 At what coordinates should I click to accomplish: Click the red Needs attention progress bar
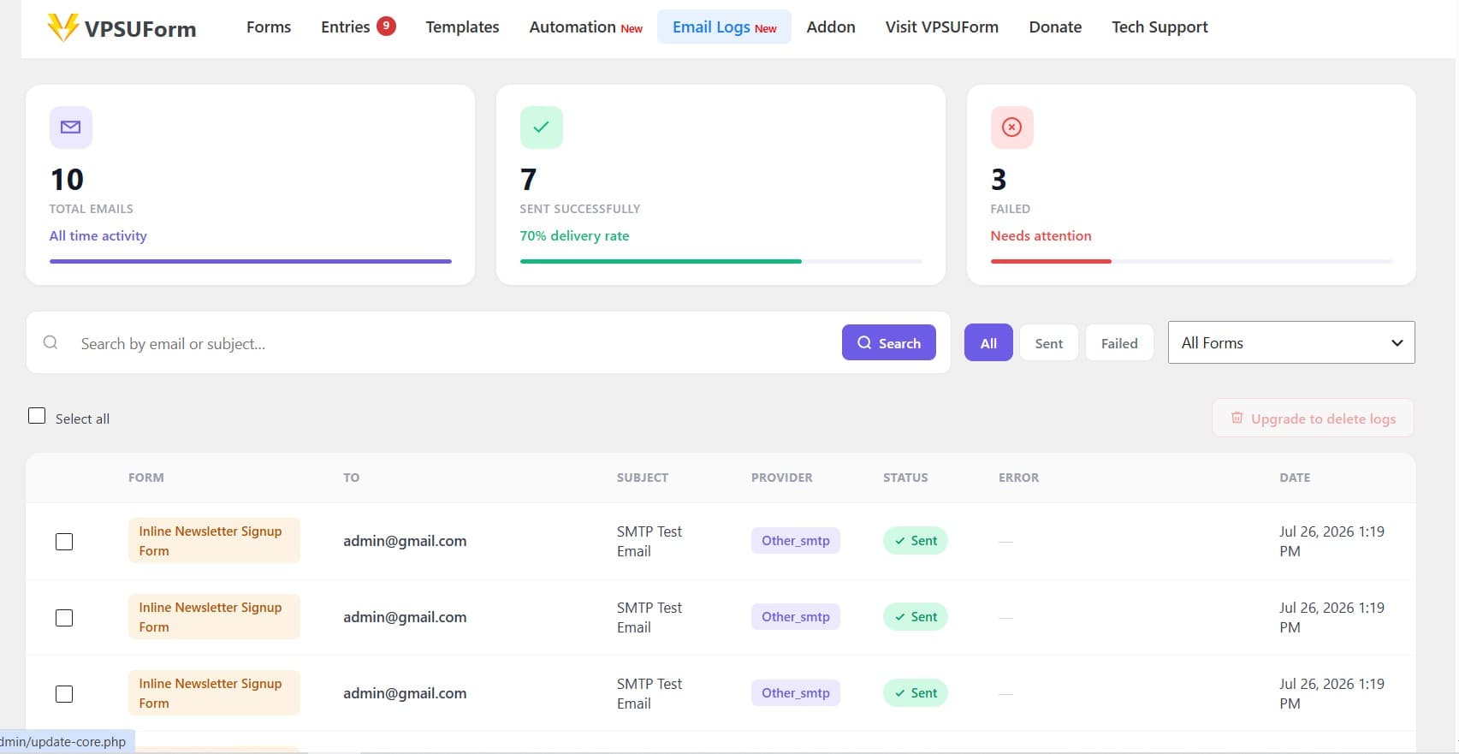pyautogui.click(x=1051, y=261)
